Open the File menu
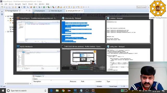167x93 pixels. (2, 4)
